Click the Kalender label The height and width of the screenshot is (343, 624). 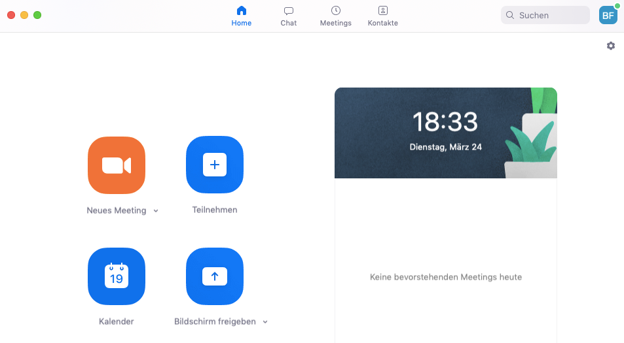click(x=116, y=321)
